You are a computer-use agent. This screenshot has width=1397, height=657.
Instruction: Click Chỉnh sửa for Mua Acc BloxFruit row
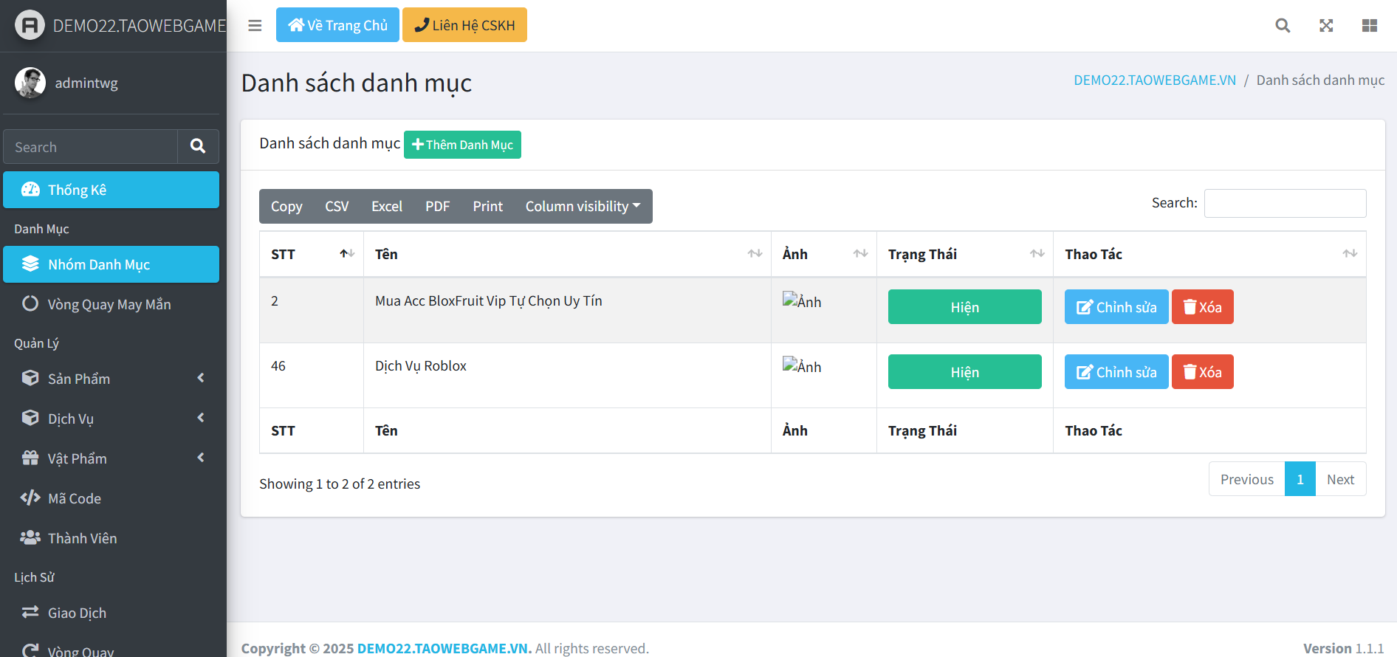(1116, 307)
